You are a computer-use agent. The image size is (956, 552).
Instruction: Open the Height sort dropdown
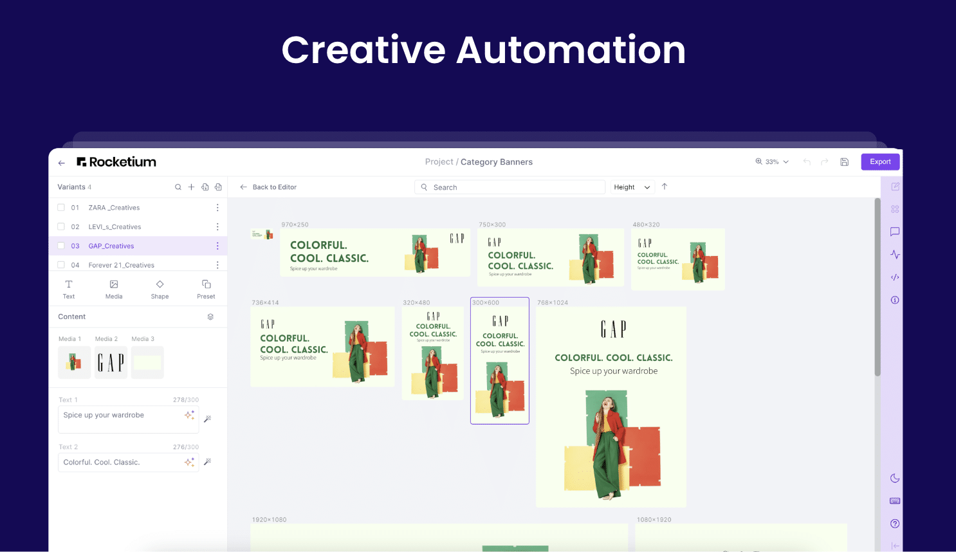coord(632,187)
